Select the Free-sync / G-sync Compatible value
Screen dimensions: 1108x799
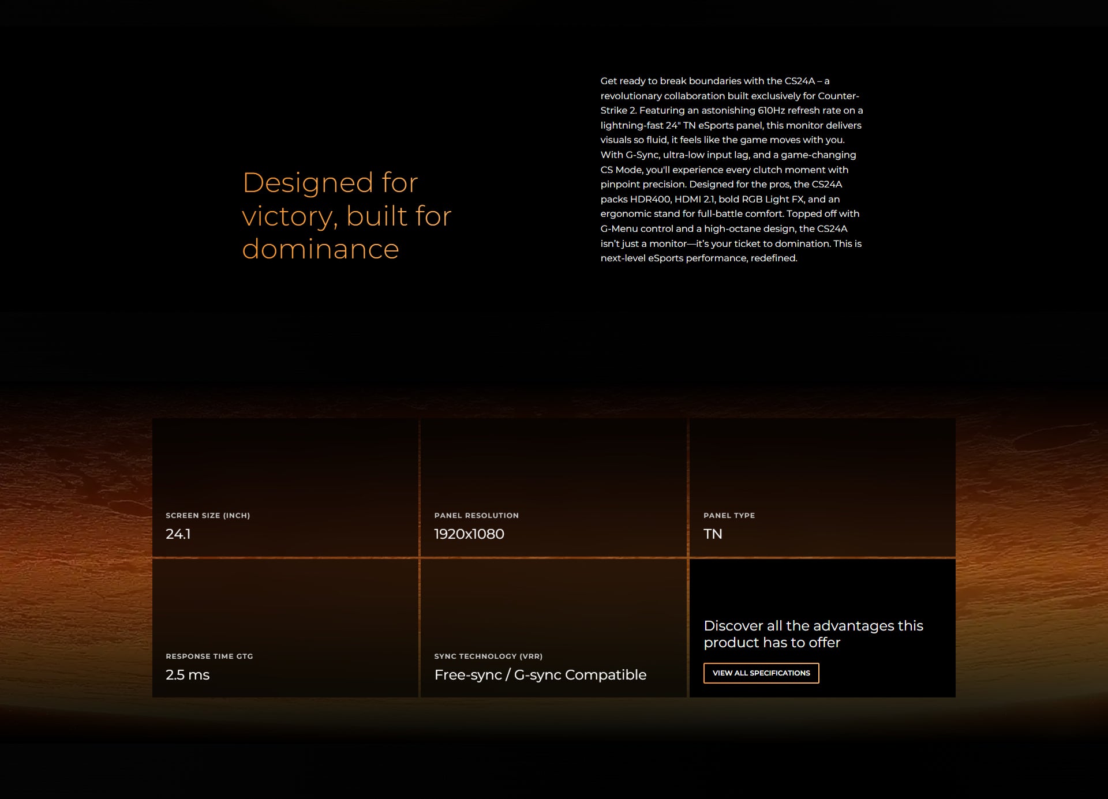click(540, 675)
